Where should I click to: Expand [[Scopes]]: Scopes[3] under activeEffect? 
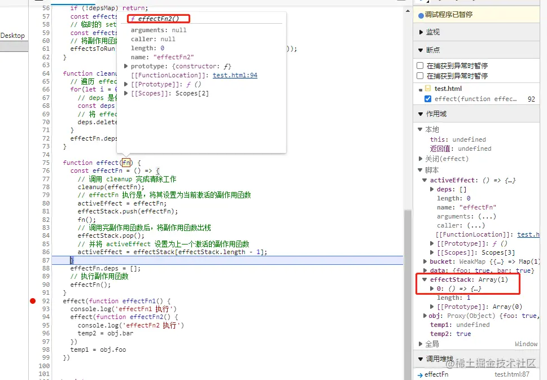click(x=432, y=252)
